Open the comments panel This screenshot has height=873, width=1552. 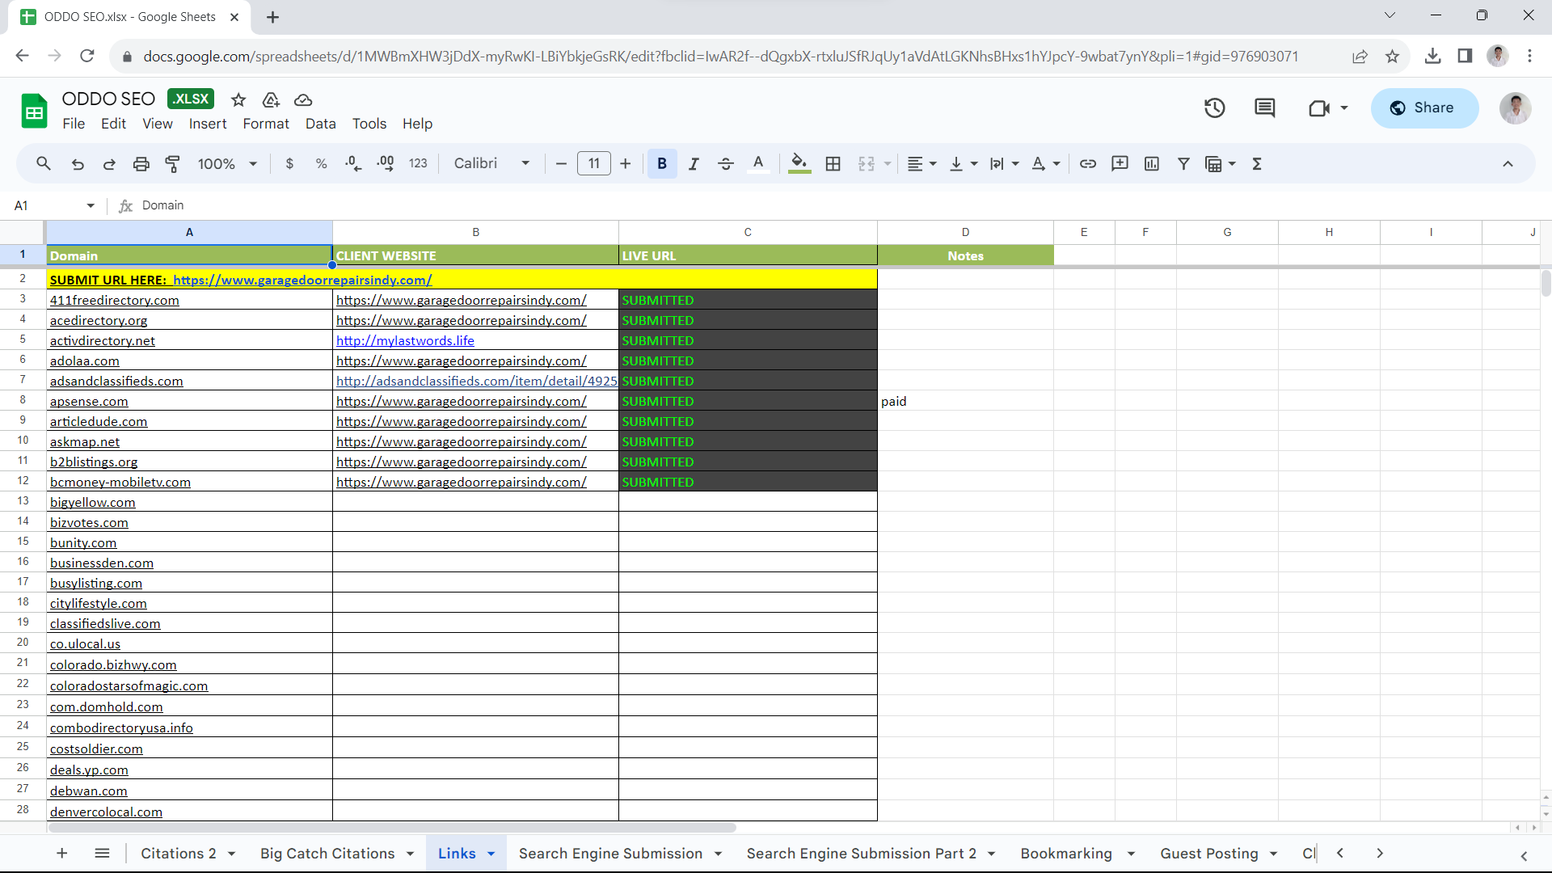point(1265,108)
